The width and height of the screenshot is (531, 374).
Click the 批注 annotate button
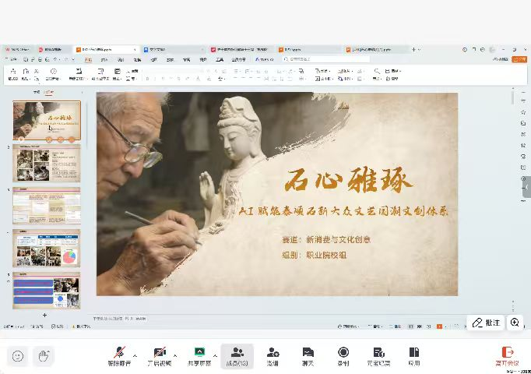(487, 322)
